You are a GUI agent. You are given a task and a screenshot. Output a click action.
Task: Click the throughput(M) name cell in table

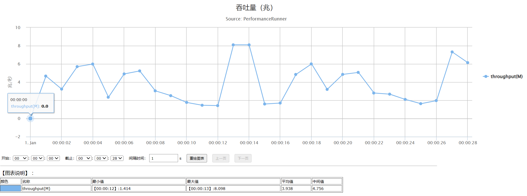click(x=56, y=188)
